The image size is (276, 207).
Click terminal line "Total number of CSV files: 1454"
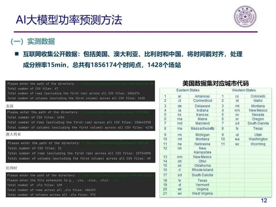click(36, 117)
